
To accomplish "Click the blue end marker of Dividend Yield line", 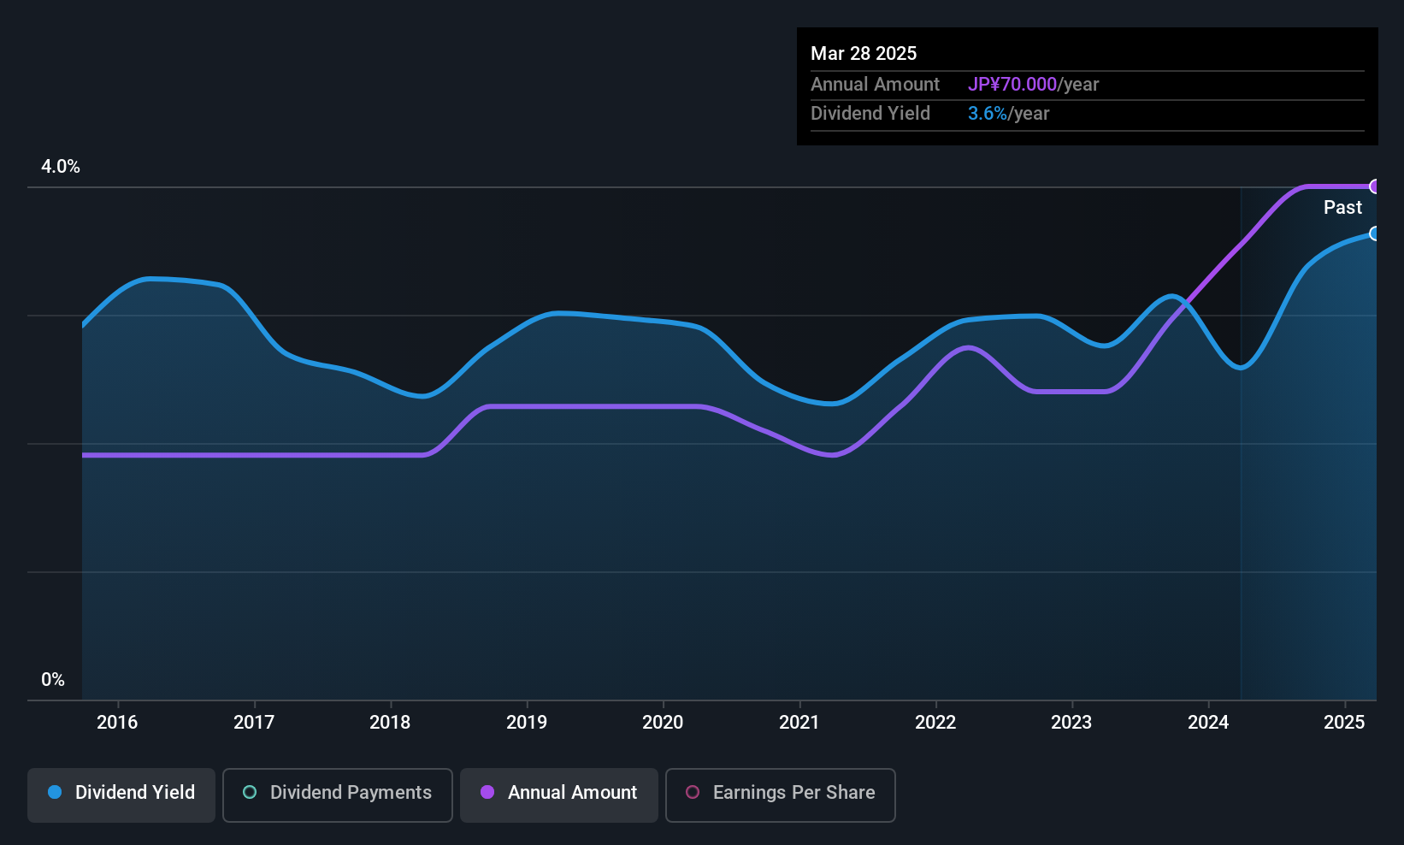I will coord(1374,233).
